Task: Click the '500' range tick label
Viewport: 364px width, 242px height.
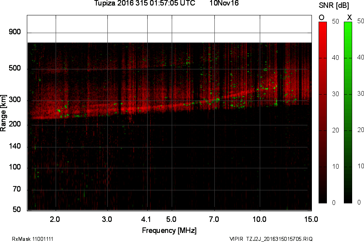Action: [15, 68]
